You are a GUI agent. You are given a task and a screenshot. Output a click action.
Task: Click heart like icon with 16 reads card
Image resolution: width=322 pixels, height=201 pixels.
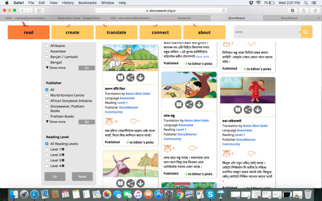pyautogui.click(x=133, y=121)
